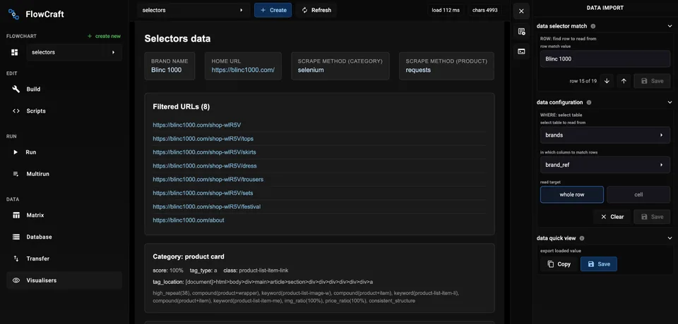
Task: Click the Refresh button
Action: coord(316,10)
